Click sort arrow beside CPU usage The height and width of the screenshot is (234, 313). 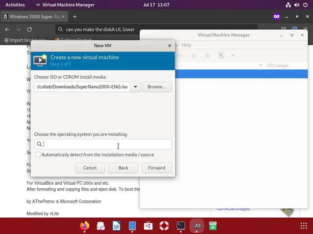260,66
